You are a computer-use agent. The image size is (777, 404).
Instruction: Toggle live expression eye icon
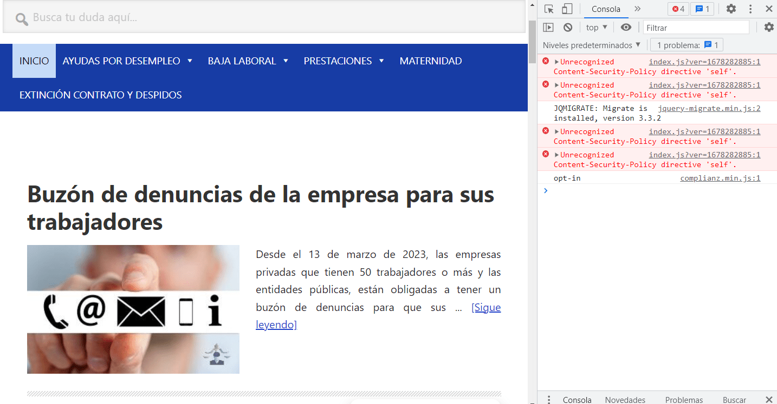tap(626, 27)
